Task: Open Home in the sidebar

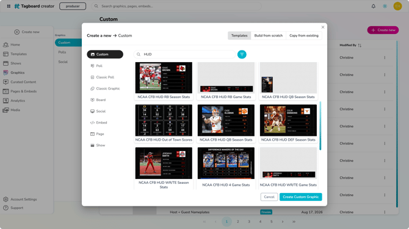Action: click(x=12, y=44)
